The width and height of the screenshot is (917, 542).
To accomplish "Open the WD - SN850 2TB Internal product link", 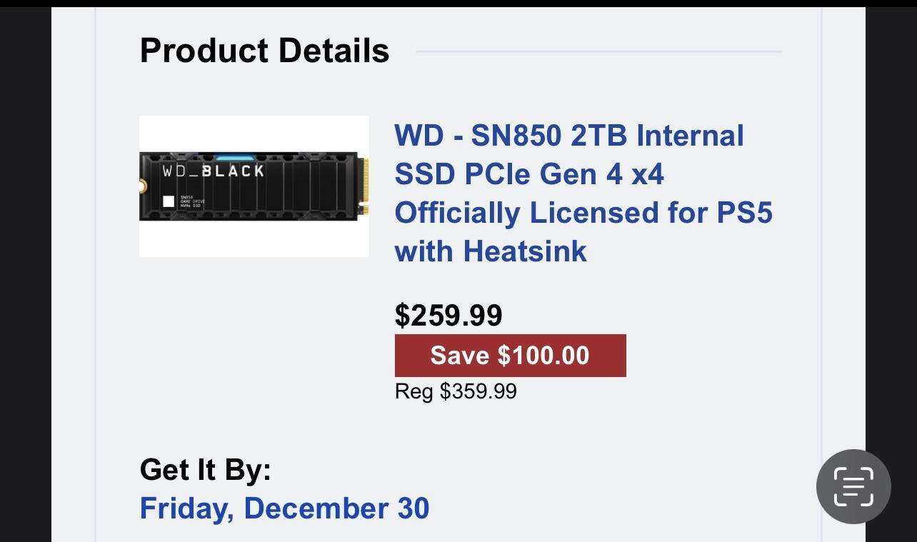I will click(x=568, y=136).
